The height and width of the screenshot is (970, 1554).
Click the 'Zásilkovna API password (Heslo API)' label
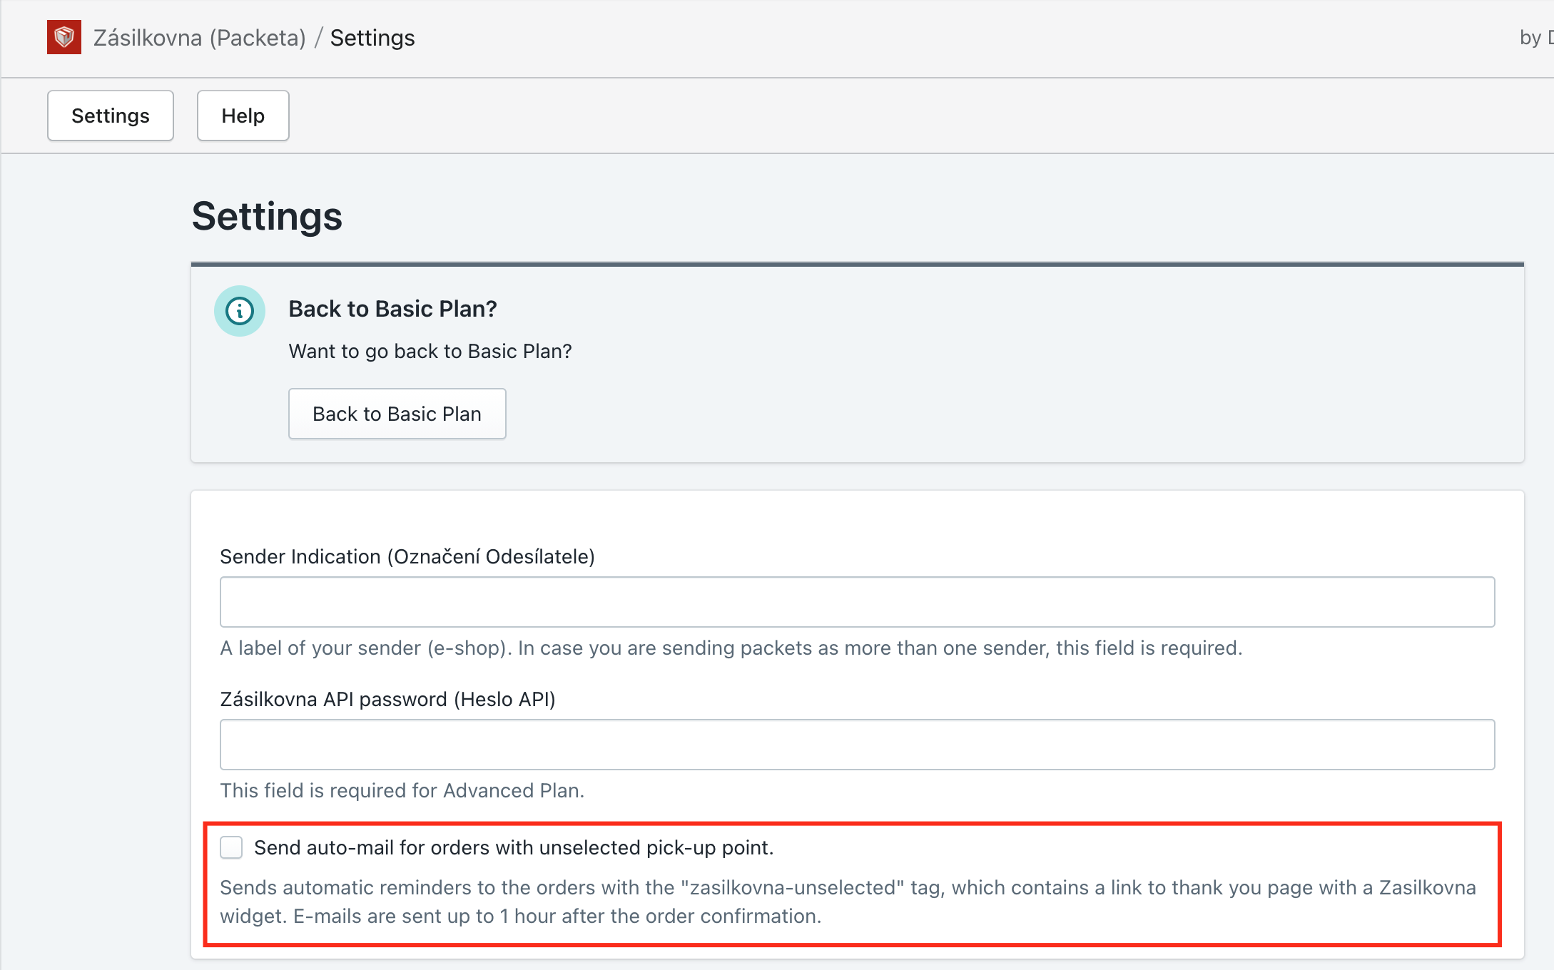387,699
